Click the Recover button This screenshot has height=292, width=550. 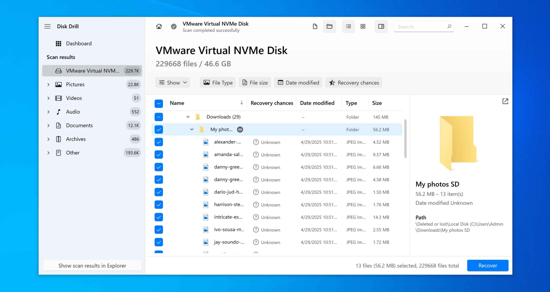point(487,265)
